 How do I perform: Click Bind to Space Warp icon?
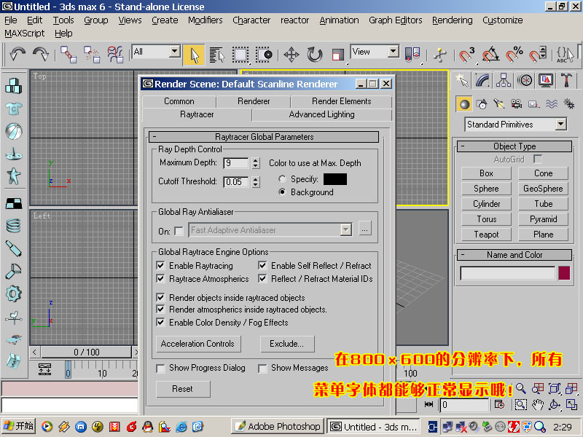[x=115, y=55]
